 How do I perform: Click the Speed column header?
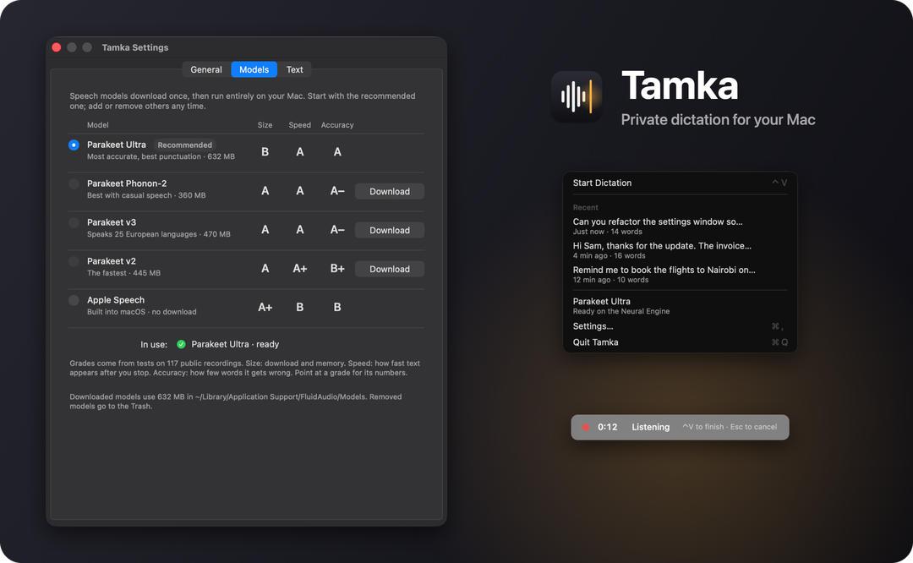(x=300, y=125)
